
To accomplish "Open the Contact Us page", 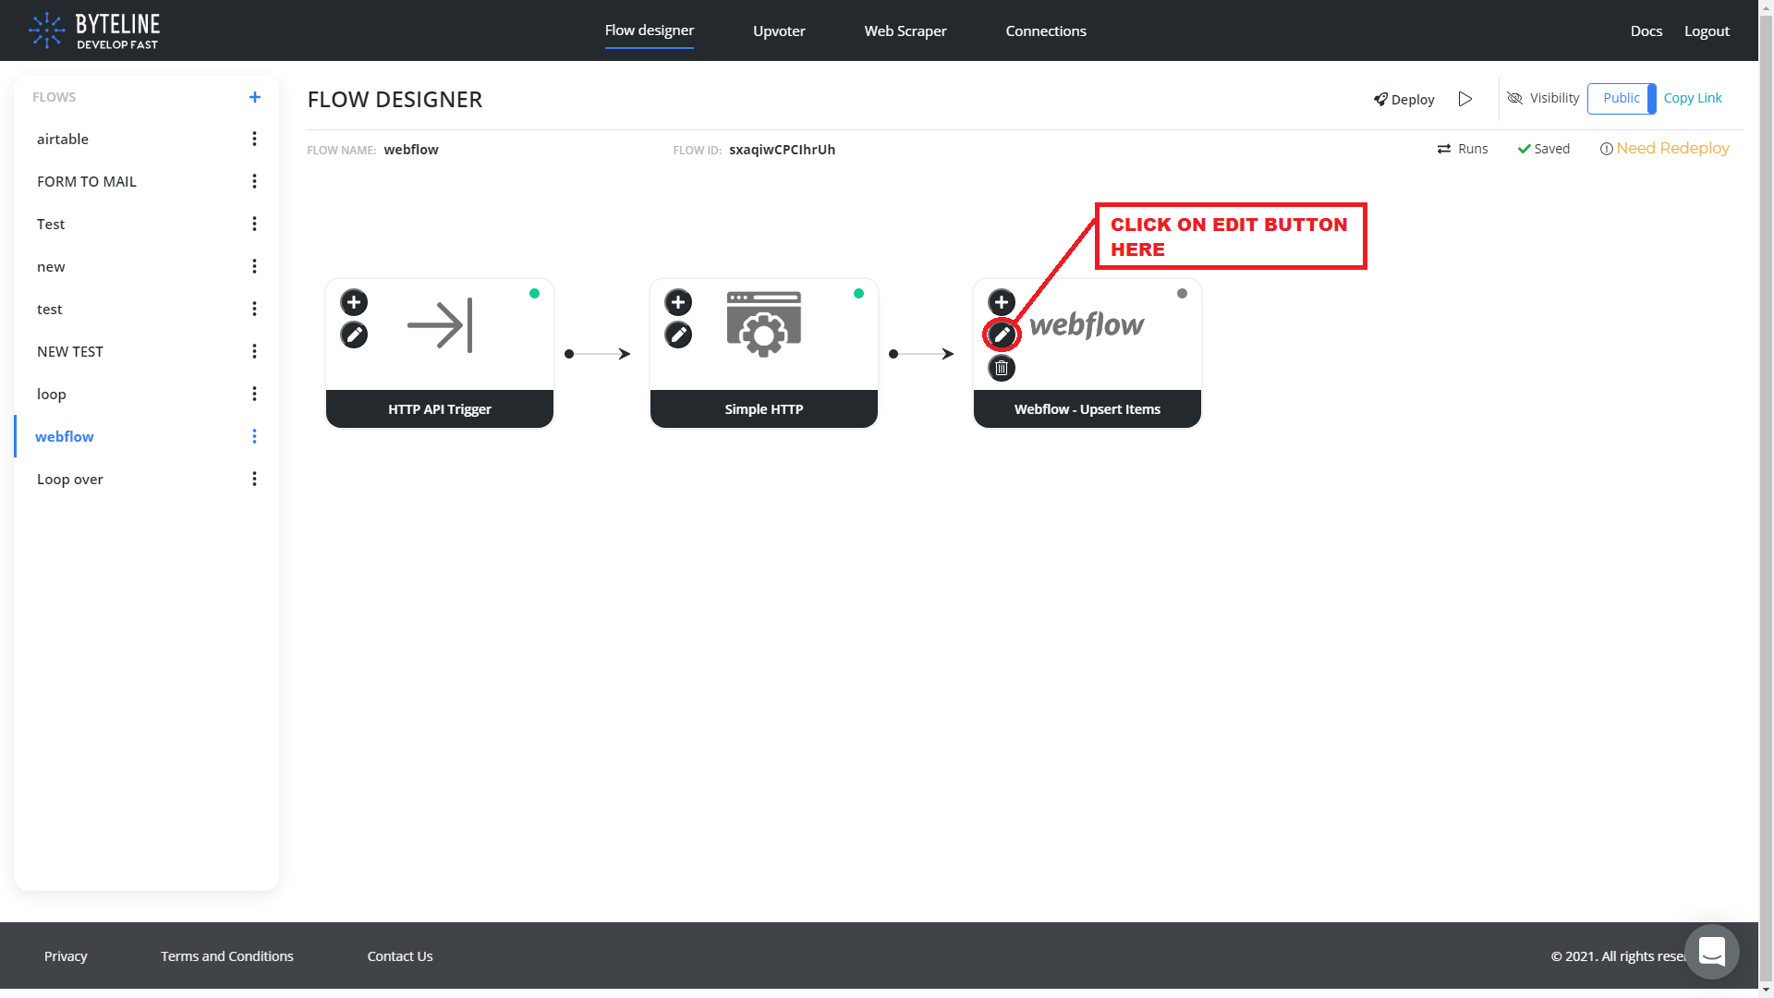I will click(400, 955).
